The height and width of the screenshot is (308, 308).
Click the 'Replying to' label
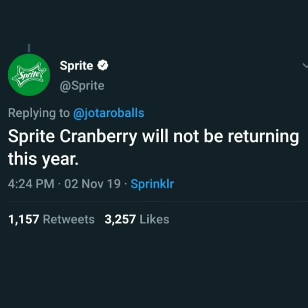point(39,113)
